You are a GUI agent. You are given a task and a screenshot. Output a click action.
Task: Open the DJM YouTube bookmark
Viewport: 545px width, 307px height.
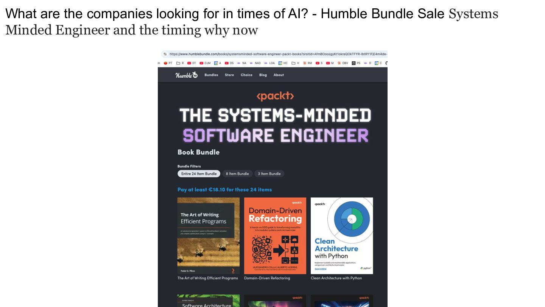(x=205, y=63)
